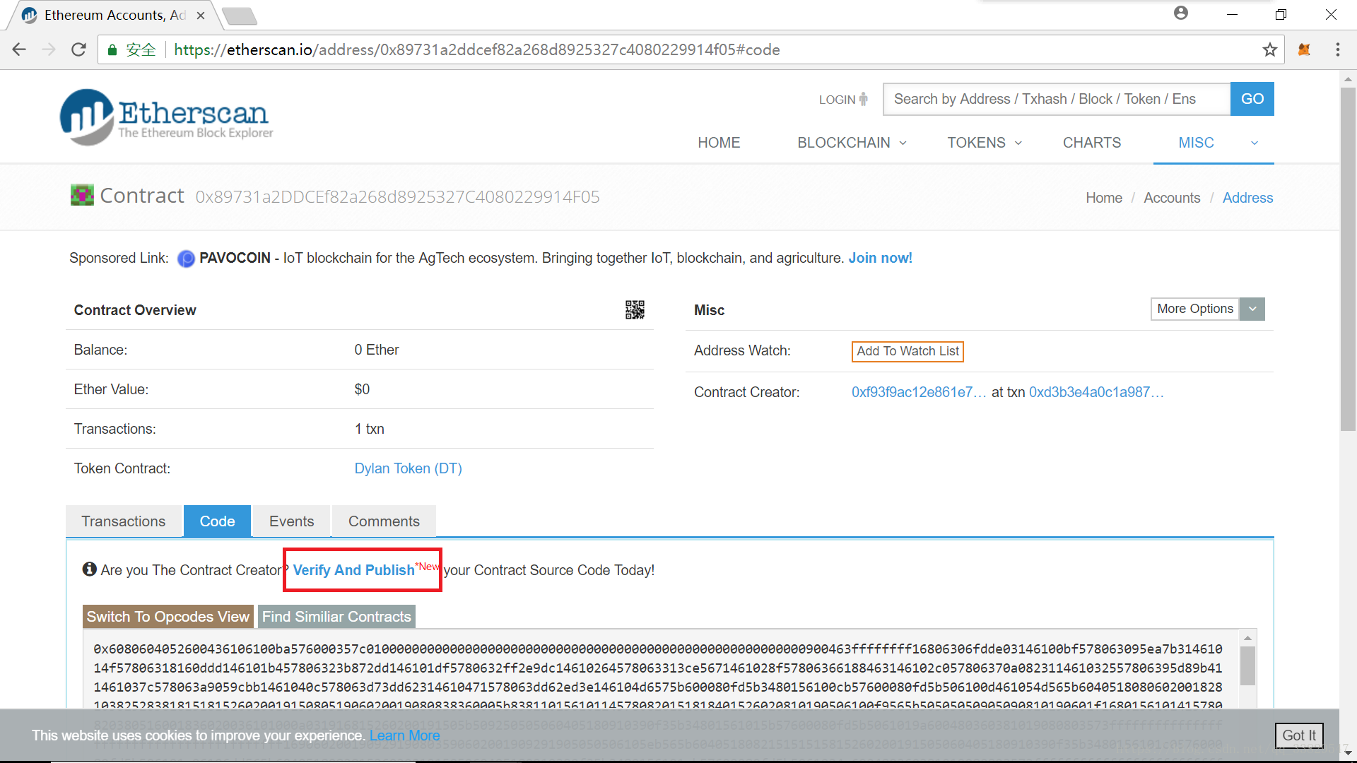Click Verify And Publish link
Viewport: 1357px width, 763px height.
353,570
